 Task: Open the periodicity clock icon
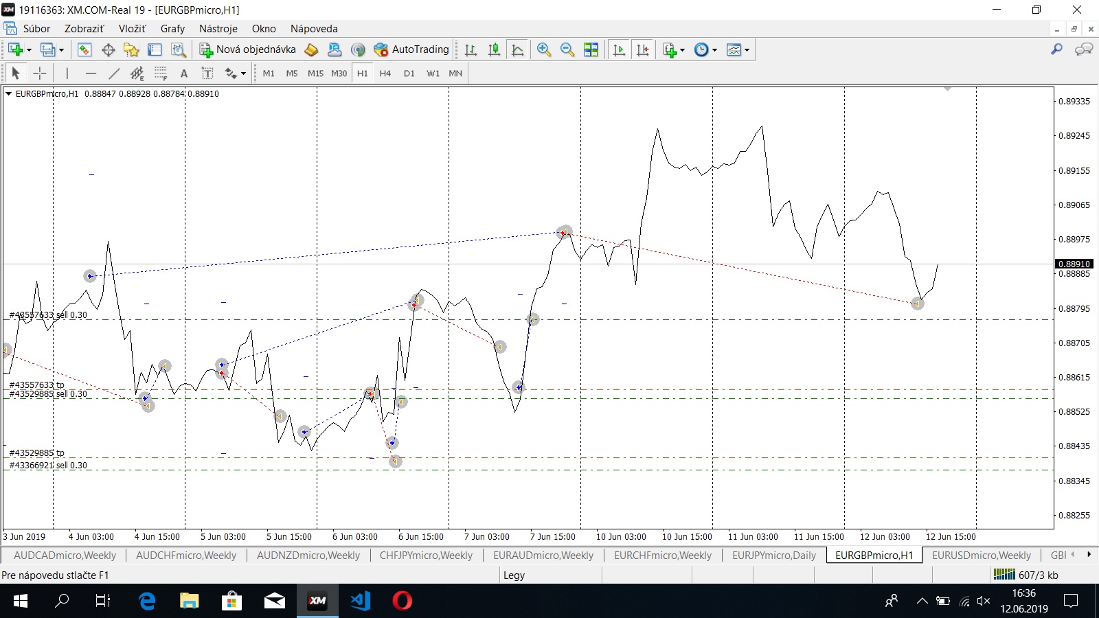701,49
